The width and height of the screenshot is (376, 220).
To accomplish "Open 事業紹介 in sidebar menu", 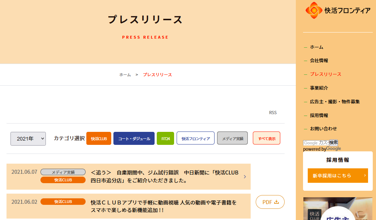I will [319, 88].
